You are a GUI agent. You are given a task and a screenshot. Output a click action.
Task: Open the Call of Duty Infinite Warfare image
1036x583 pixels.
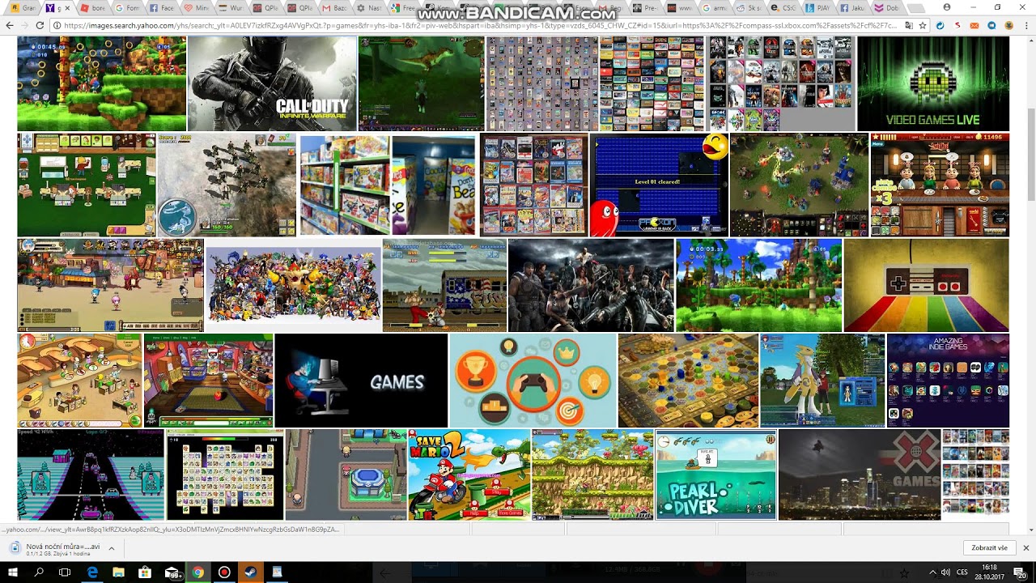tap(272, 83)
